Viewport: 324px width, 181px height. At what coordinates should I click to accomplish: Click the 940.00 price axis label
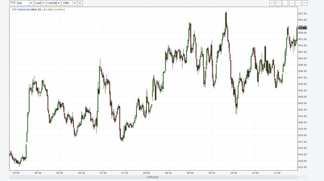tap(302, 122)
